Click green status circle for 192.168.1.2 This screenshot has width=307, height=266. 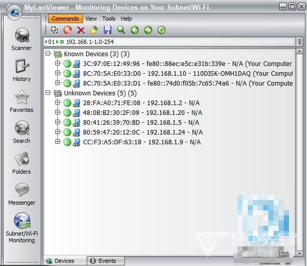coord(67,103)
